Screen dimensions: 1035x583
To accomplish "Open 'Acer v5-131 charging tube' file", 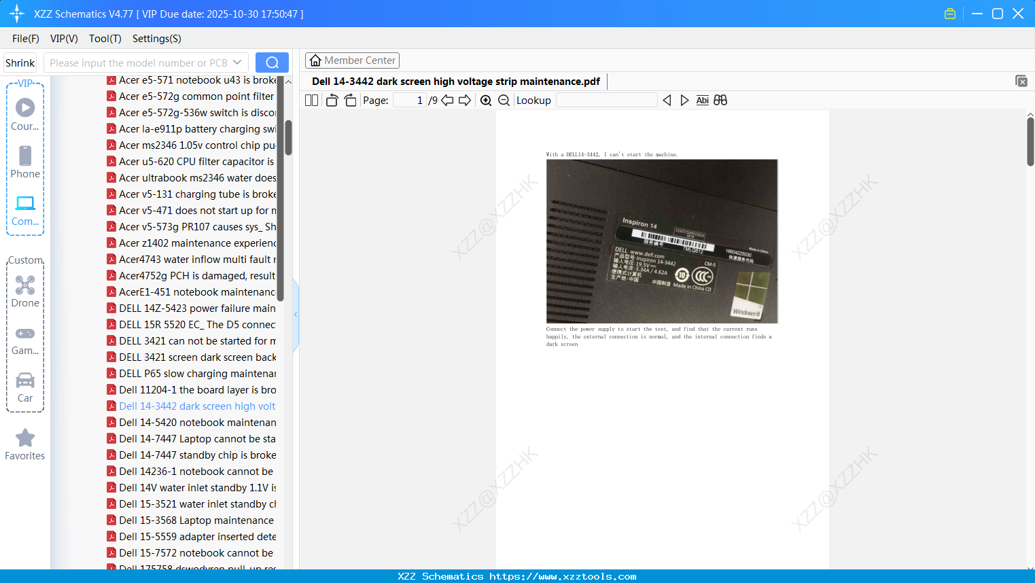I will click(192, 194).
